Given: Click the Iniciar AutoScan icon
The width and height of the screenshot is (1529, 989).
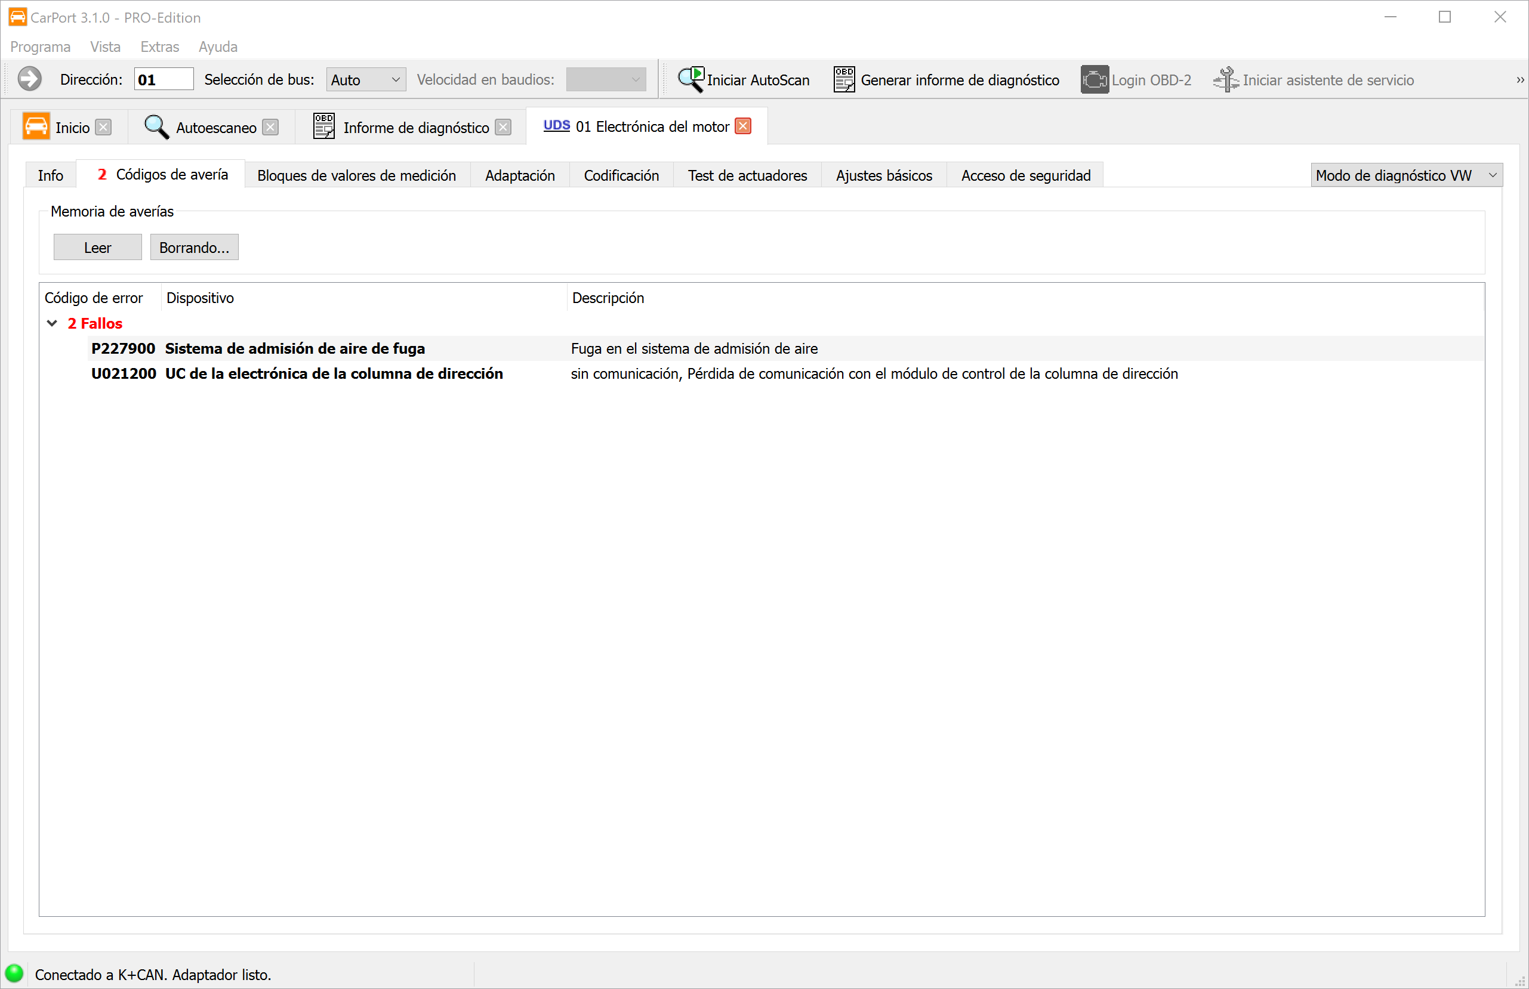Looking at the screenshot, I should click(x=690, y=80).
